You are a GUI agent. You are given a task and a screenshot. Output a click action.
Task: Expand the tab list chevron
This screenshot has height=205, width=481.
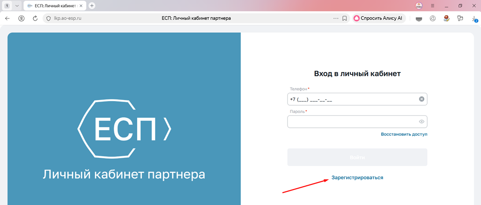[17, 6]
